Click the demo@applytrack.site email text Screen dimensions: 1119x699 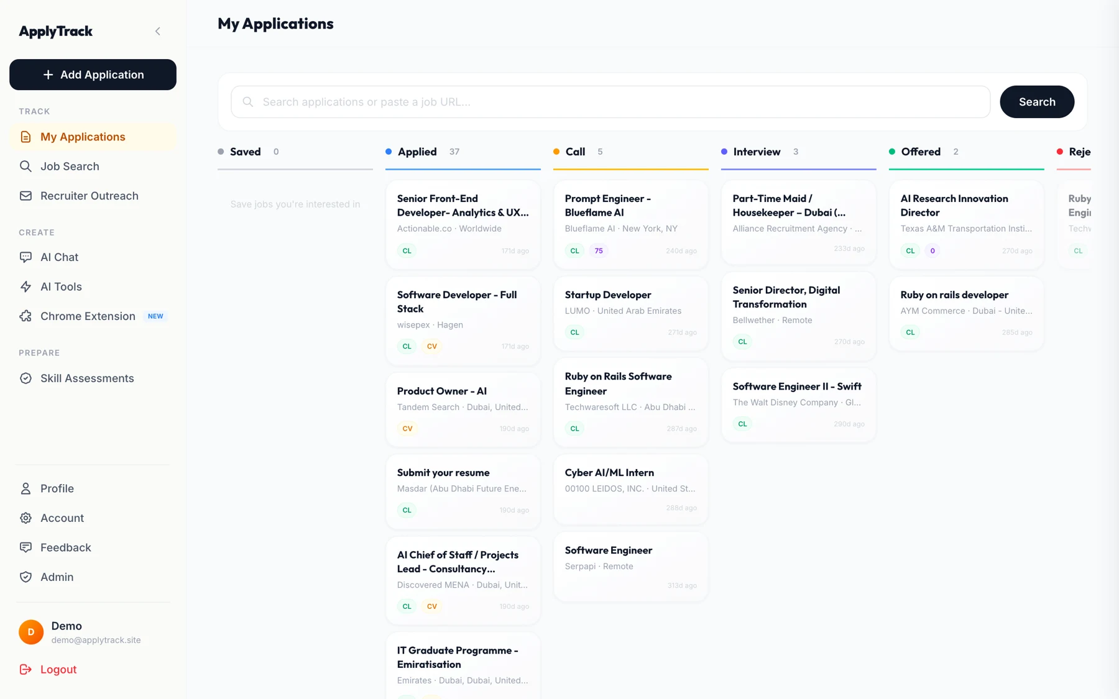pos(96,640)
